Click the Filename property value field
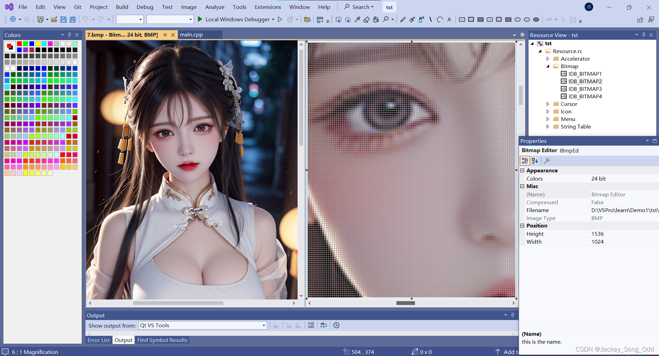 tap(624, 210)
